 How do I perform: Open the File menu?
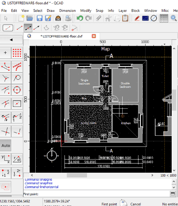click(x=4, y=11)
